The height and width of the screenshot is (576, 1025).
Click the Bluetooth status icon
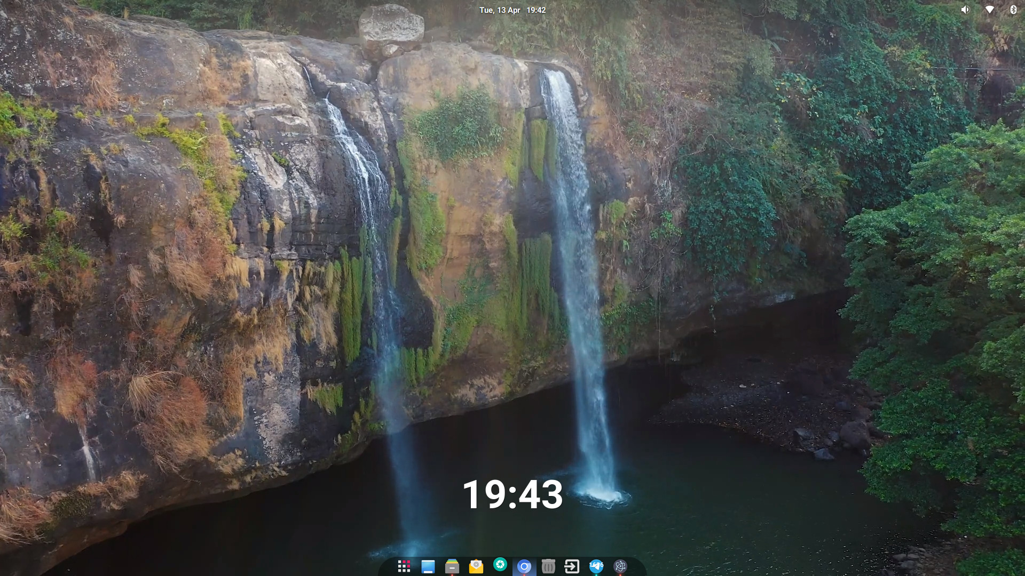[1013, 10]
